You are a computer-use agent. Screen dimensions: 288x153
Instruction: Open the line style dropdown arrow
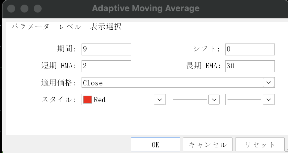click(x=214, y=100)
